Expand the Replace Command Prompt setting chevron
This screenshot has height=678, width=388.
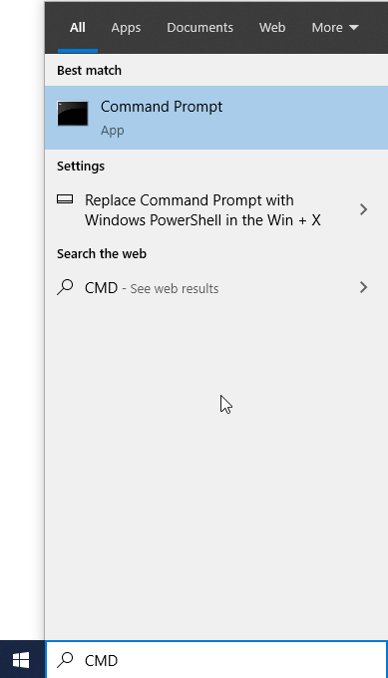(x=363, y=209)
